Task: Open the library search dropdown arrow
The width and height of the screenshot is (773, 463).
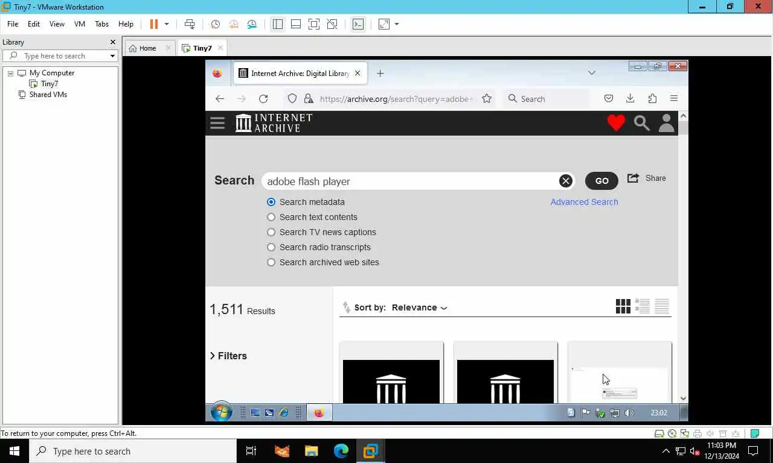Action: click(x=112, y=56)
